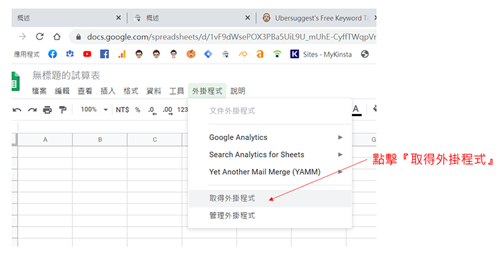The width and height of the screenshot is (501, 258).
Task: Click the Google Sheets logo icon
Action: click(x=15, y=81)
